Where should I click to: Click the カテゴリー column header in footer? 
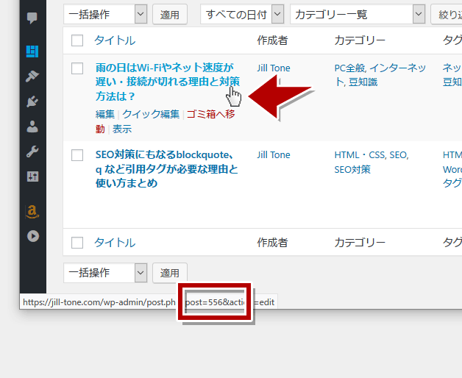(x=360, y=243)
